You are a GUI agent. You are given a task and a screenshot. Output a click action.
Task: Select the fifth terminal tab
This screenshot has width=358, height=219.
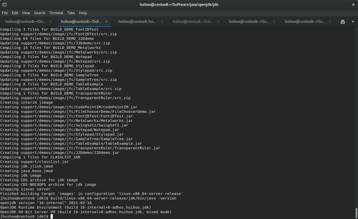point(248,22)
